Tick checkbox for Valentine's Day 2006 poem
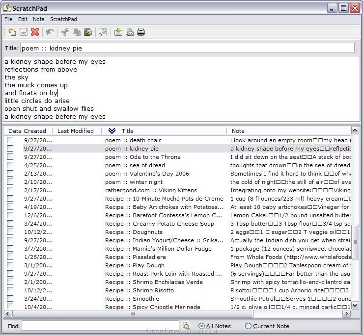The image size is (363, 335). (10, 174)
